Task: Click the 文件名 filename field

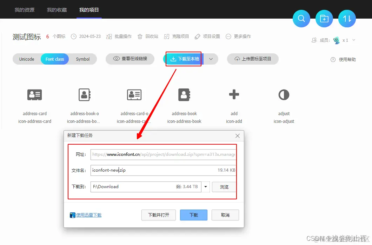Action: click(x=163, y=170)
